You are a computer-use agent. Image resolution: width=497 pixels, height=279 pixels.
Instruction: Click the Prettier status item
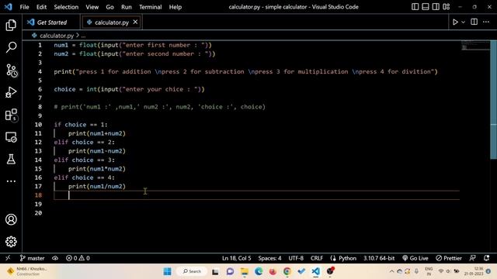(449, 258)
